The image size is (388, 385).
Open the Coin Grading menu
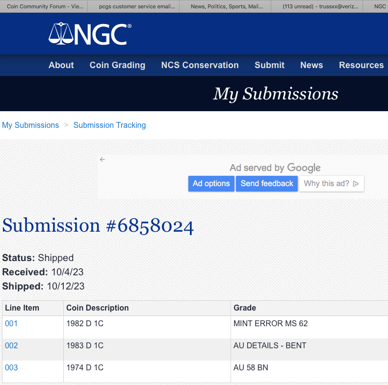(117, 65)
